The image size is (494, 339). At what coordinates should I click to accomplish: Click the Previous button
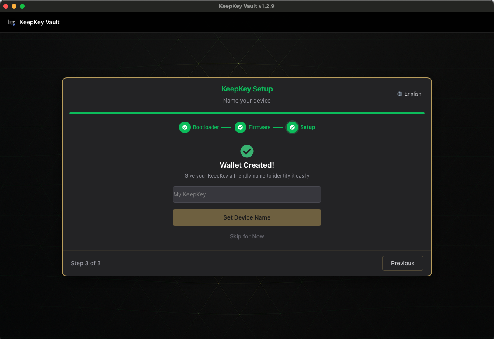pyautogui.click(x=402, y=263)
